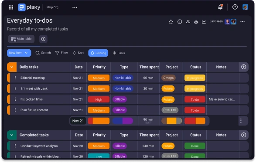Show board info icon
The height and width of the screenshot is (163, 256).
tap(180, 22)
